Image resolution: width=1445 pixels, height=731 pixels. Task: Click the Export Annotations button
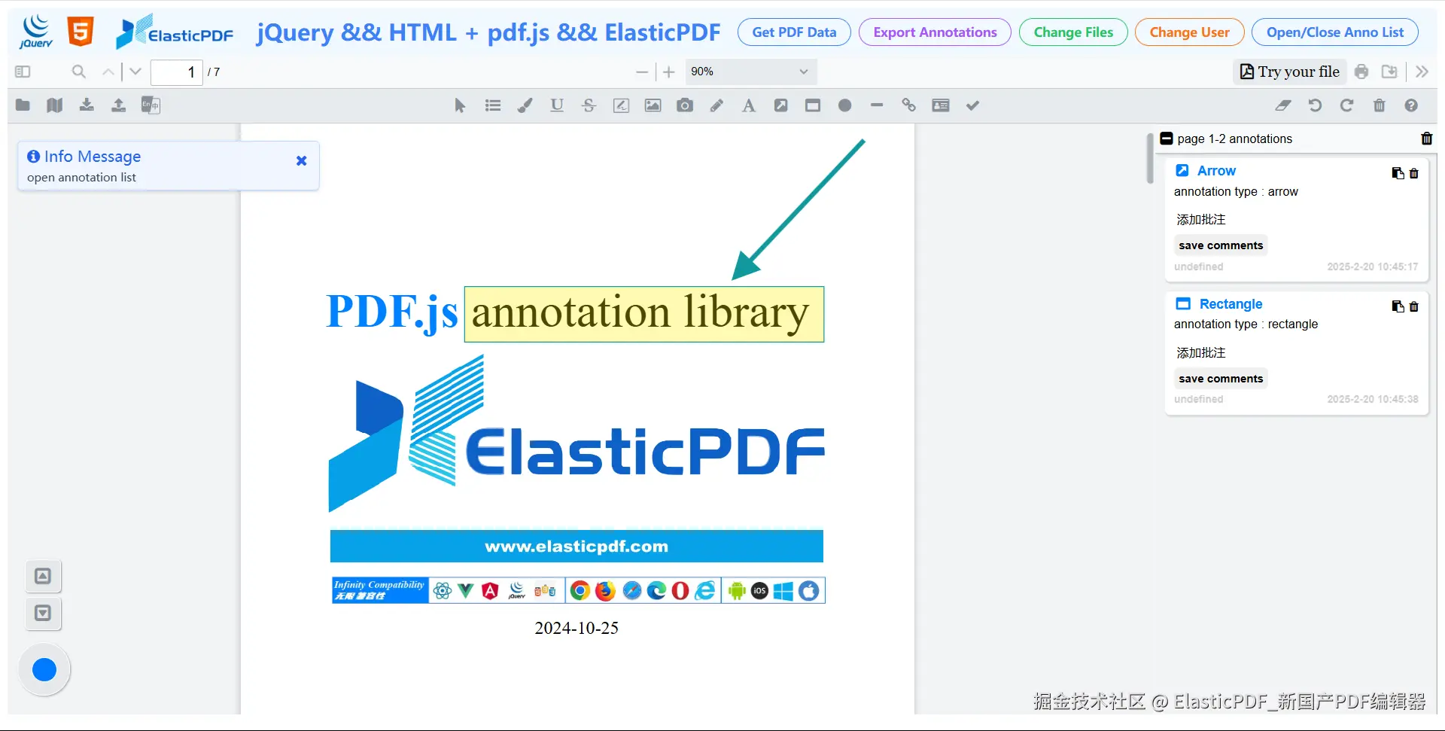click(935, 32)
